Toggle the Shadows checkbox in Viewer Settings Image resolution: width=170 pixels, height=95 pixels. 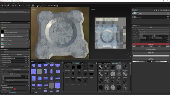(x=2, y=65)
